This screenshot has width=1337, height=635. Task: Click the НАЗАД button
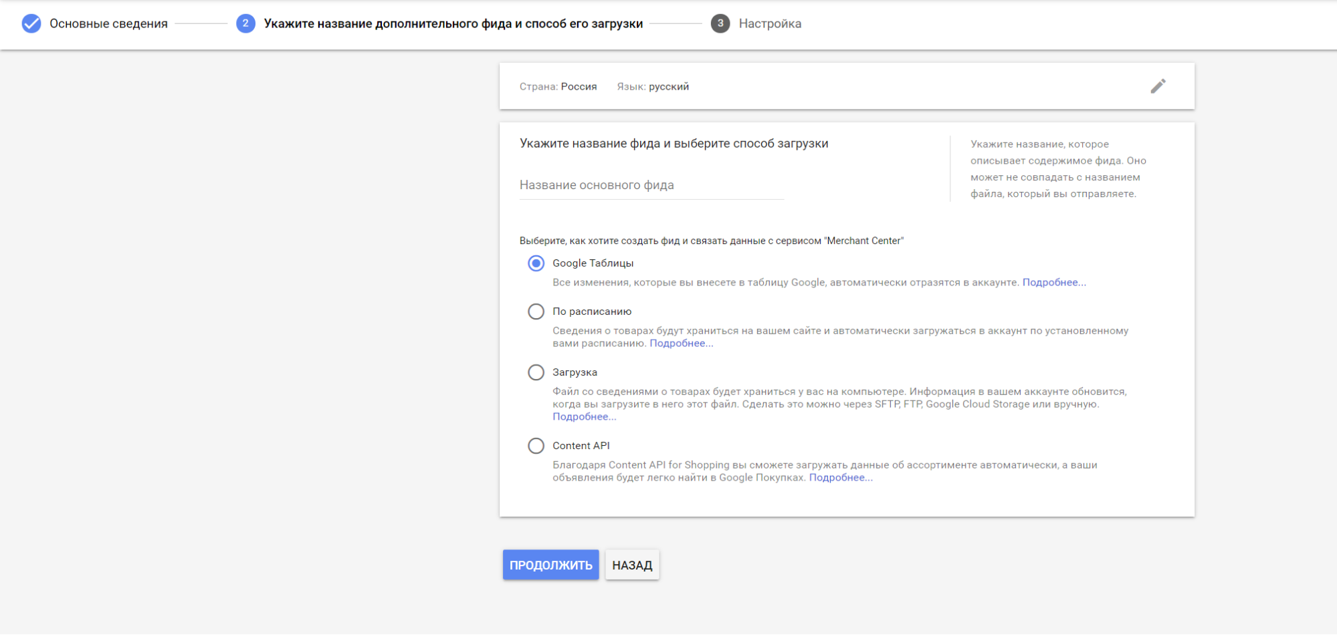coord(632,565)
